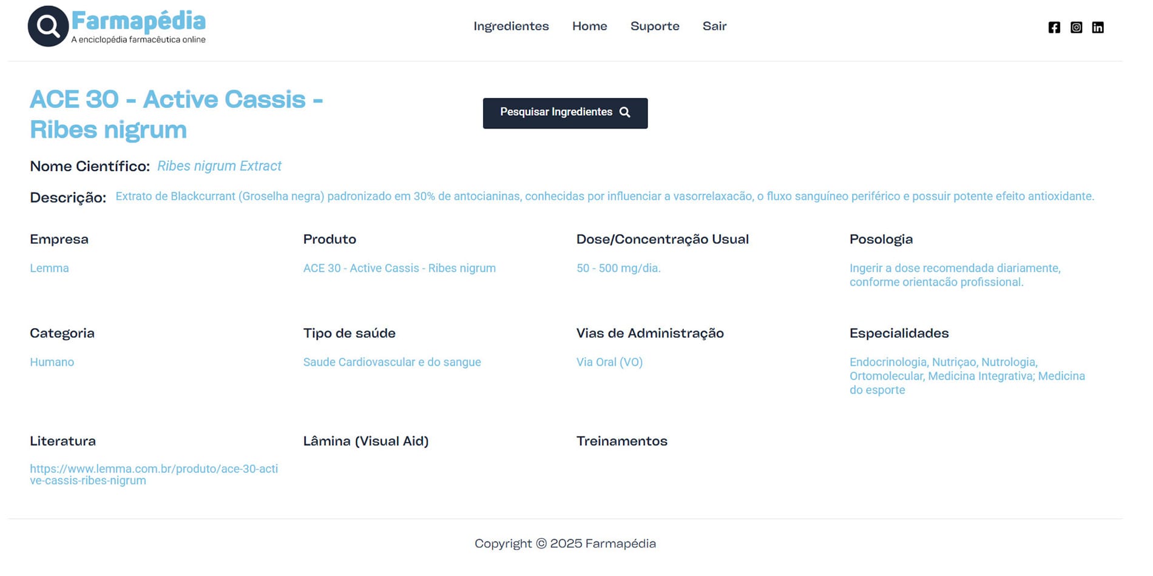Open the LinkedIn social icon
1153x576 pixels.
point(1098,27)
